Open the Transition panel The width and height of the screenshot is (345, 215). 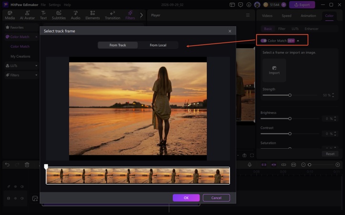pyautogui.click(x=113, y=15)
